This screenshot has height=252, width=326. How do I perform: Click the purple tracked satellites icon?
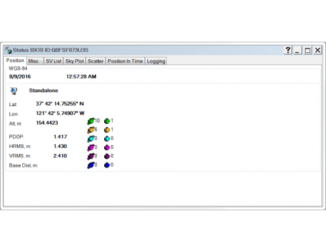91,157
